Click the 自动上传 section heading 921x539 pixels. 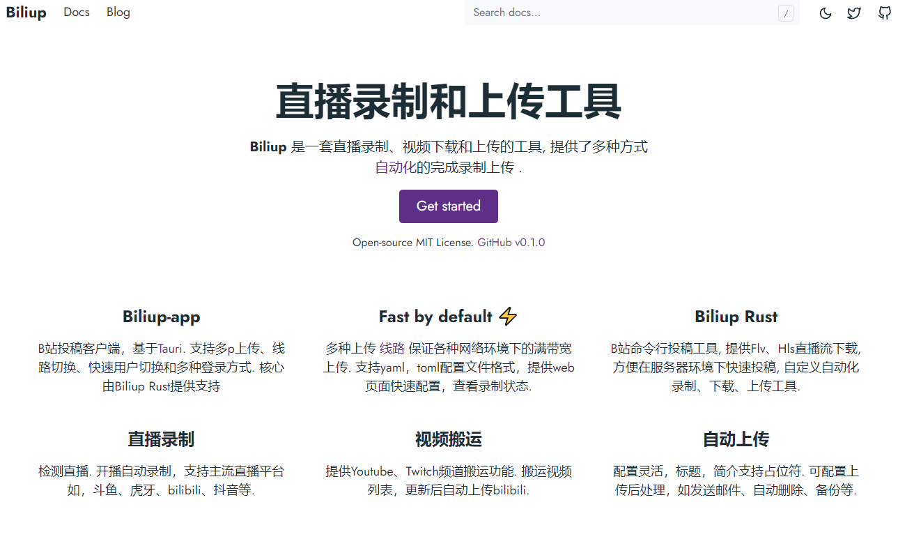pos(736,439)
